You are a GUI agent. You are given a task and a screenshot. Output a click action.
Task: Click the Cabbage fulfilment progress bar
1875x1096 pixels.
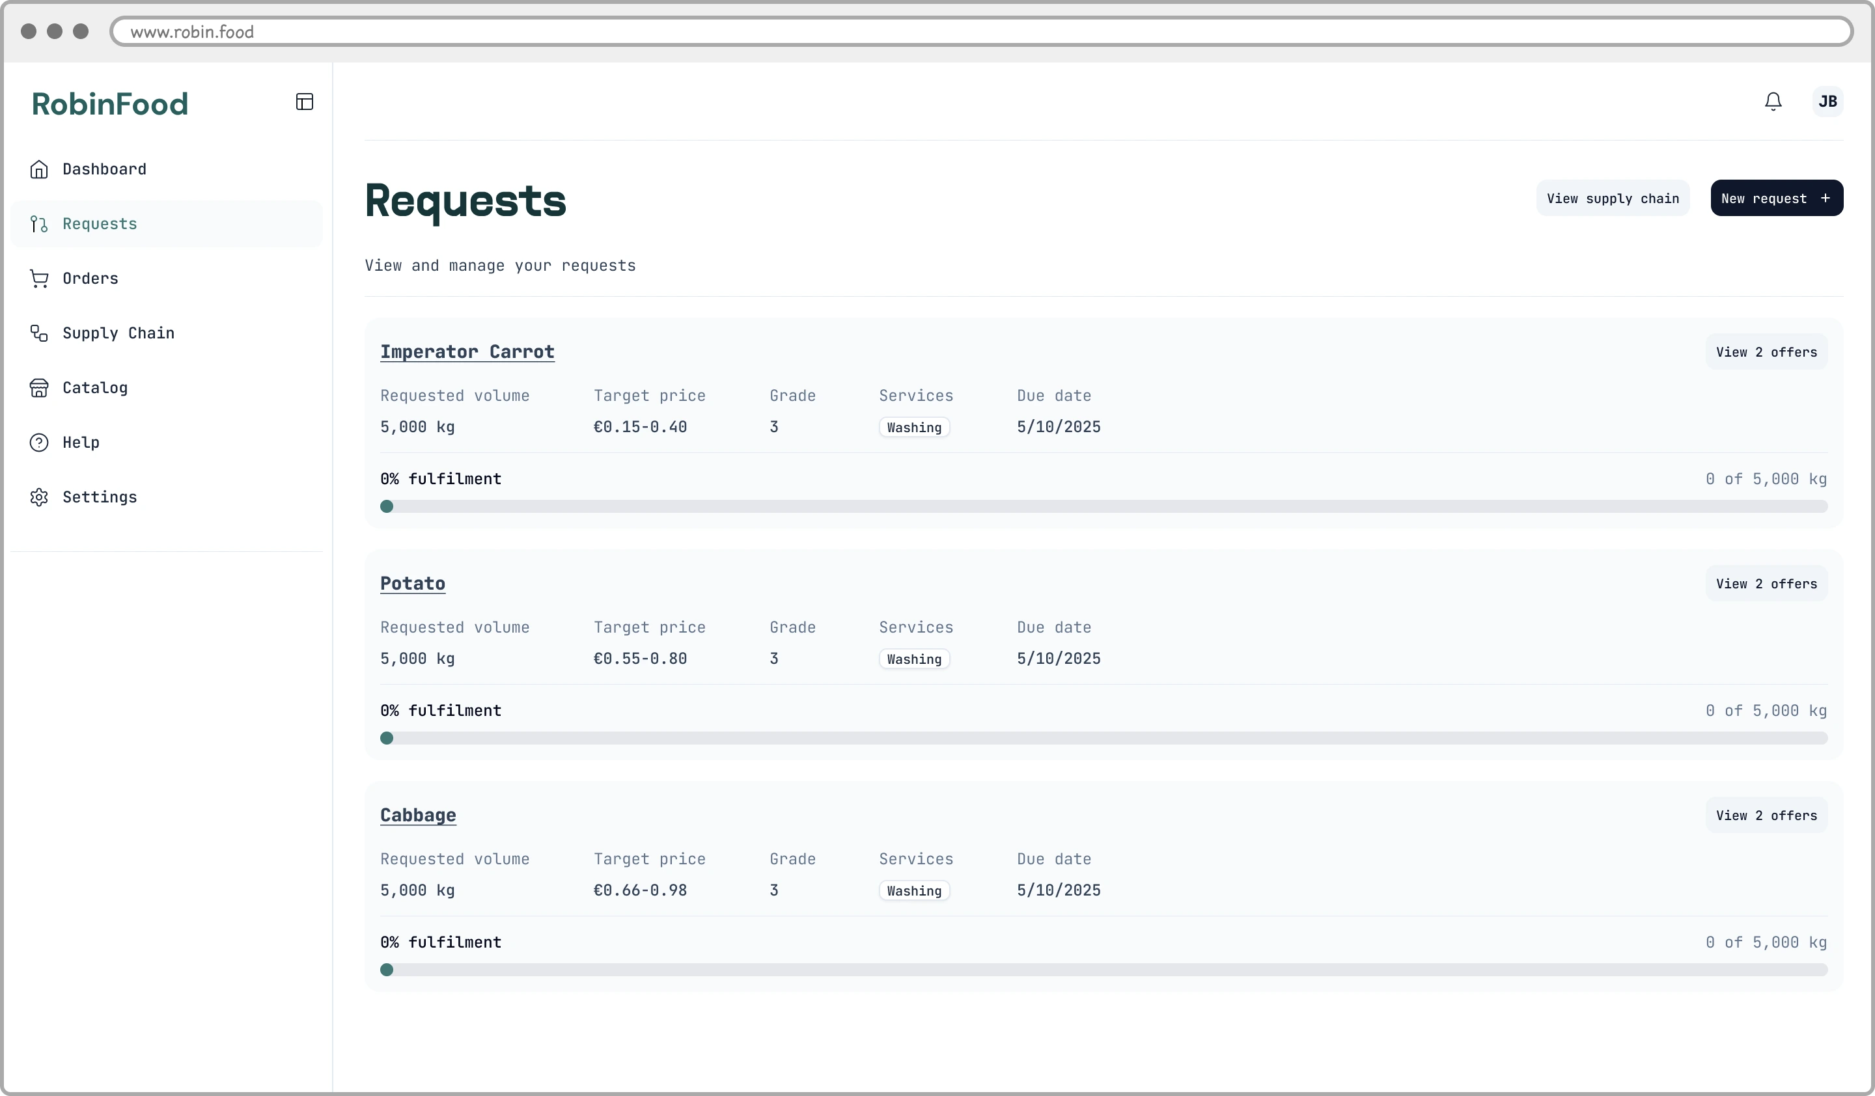(1104, 970)
